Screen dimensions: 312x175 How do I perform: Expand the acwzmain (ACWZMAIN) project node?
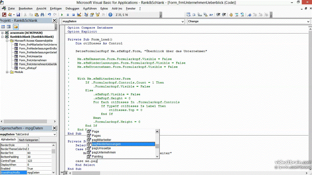(x=2, y=33)
